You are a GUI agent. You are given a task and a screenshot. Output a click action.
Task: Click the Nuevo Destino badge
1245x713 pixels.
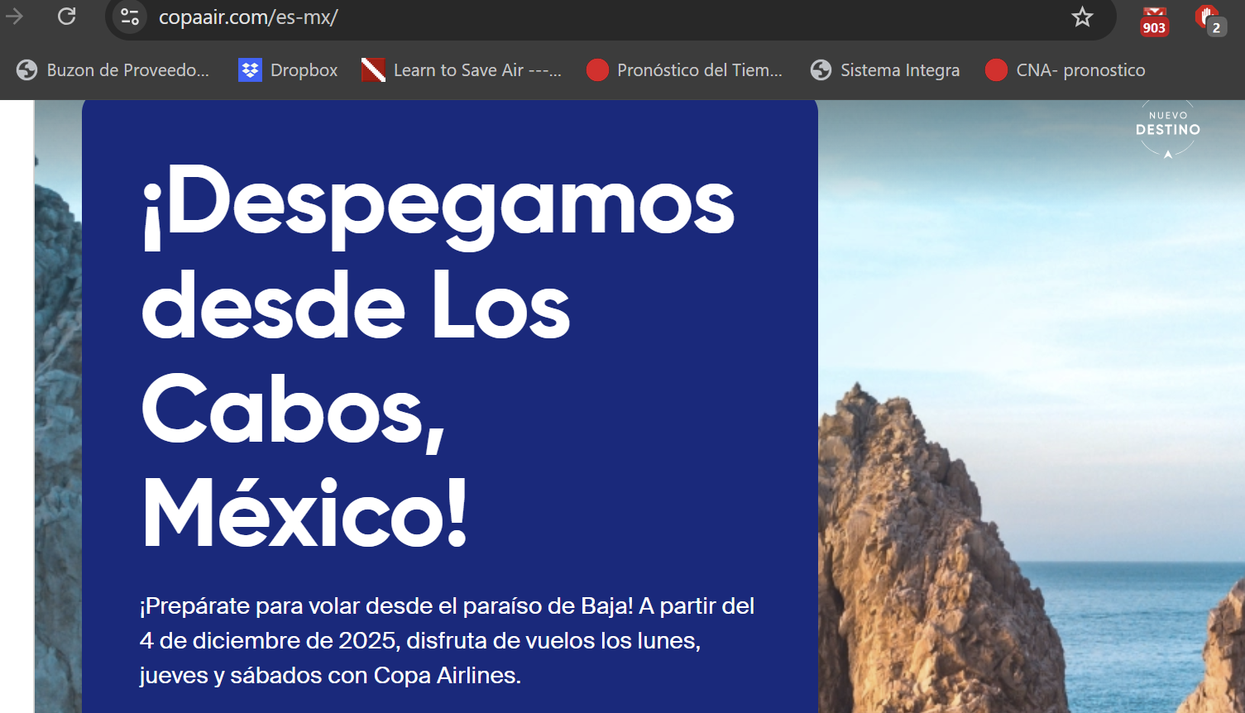pyautogui.click(x=1167, y=128)
